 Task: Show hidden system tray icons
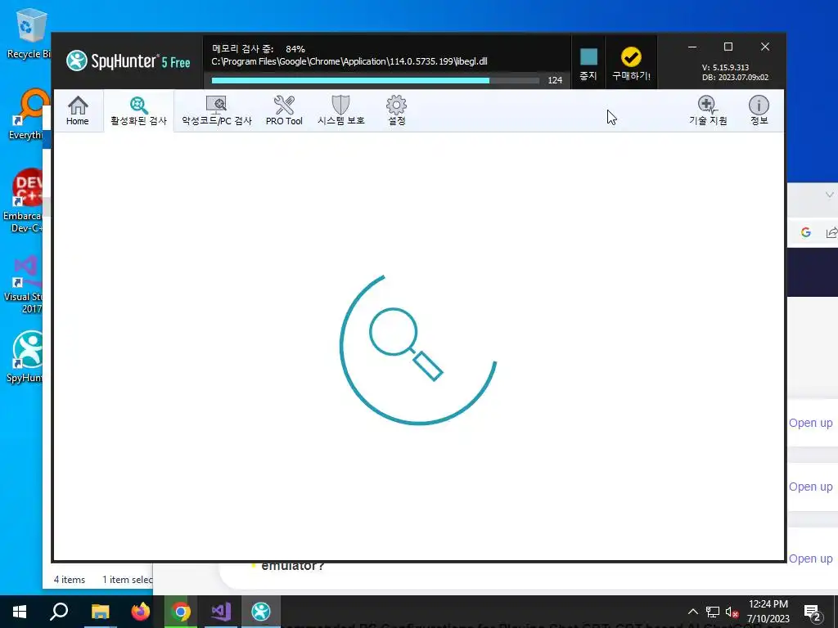point(692,612)
